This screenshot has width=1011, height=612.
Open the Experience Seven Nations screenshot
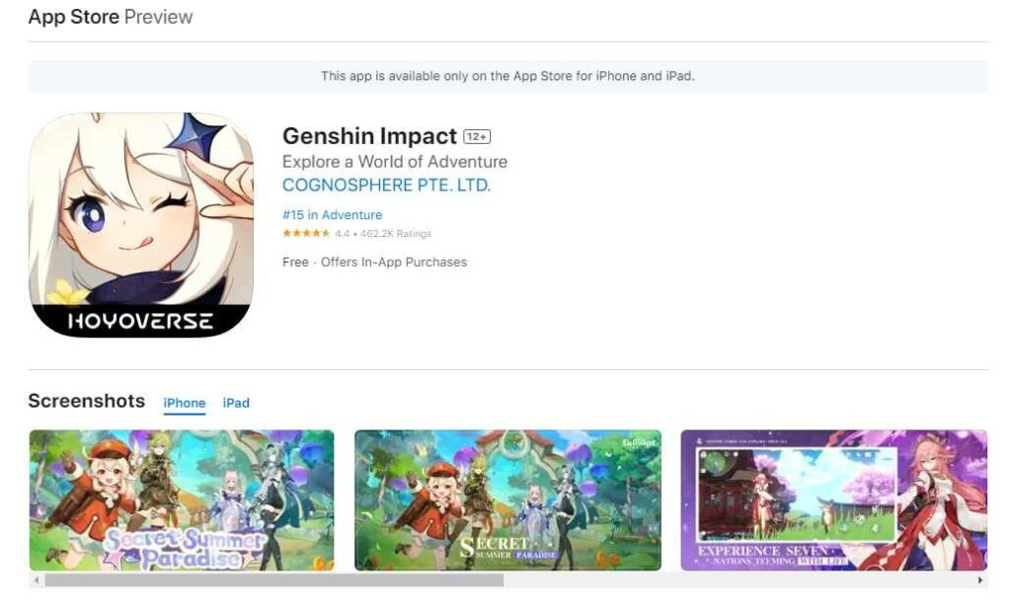click(834, 500)
